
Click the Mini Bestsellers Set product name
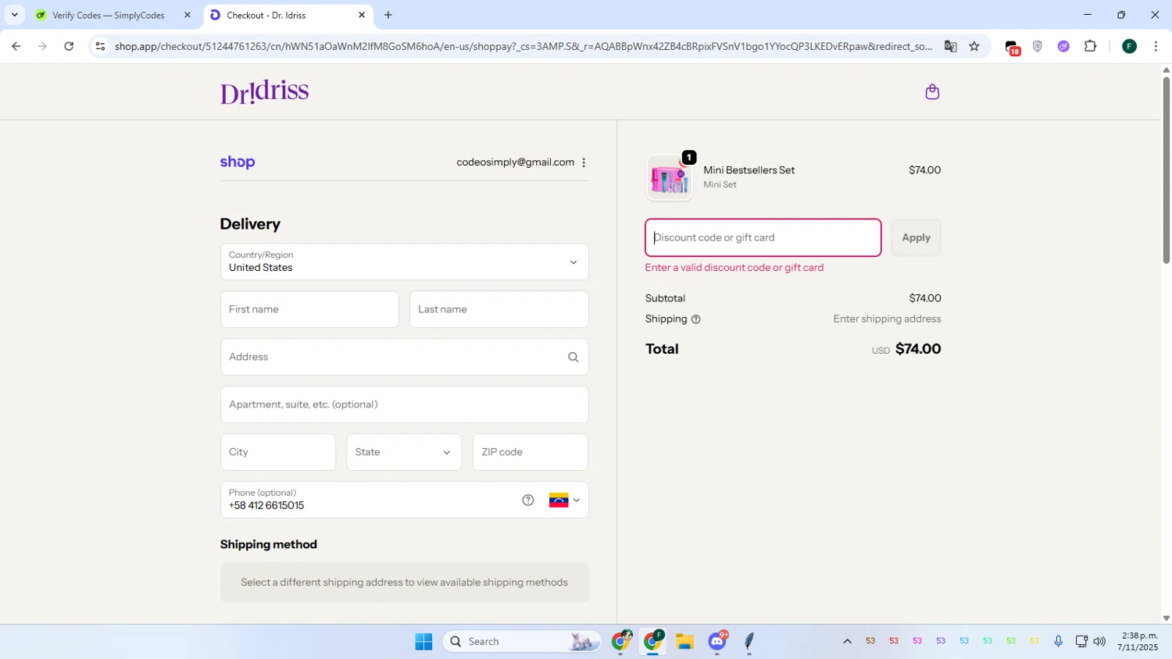coord(749,170)
